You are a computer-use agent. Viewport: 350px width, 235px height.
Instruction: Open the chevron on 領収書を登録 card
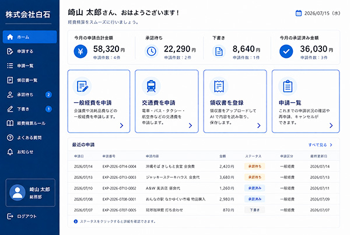259,126
